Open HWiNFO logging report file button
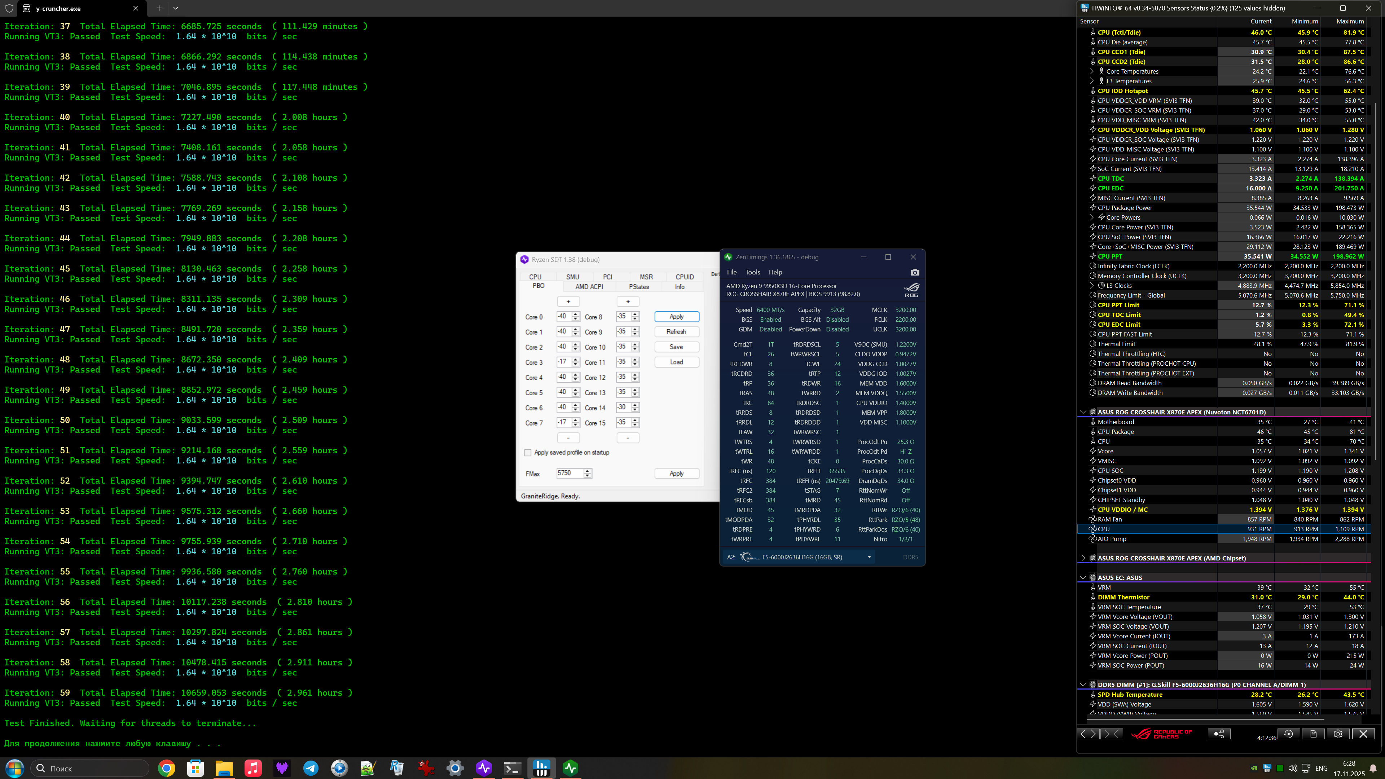This screenshot has height=779, width=1385. pyautogui.click(x=1313, y=734)
